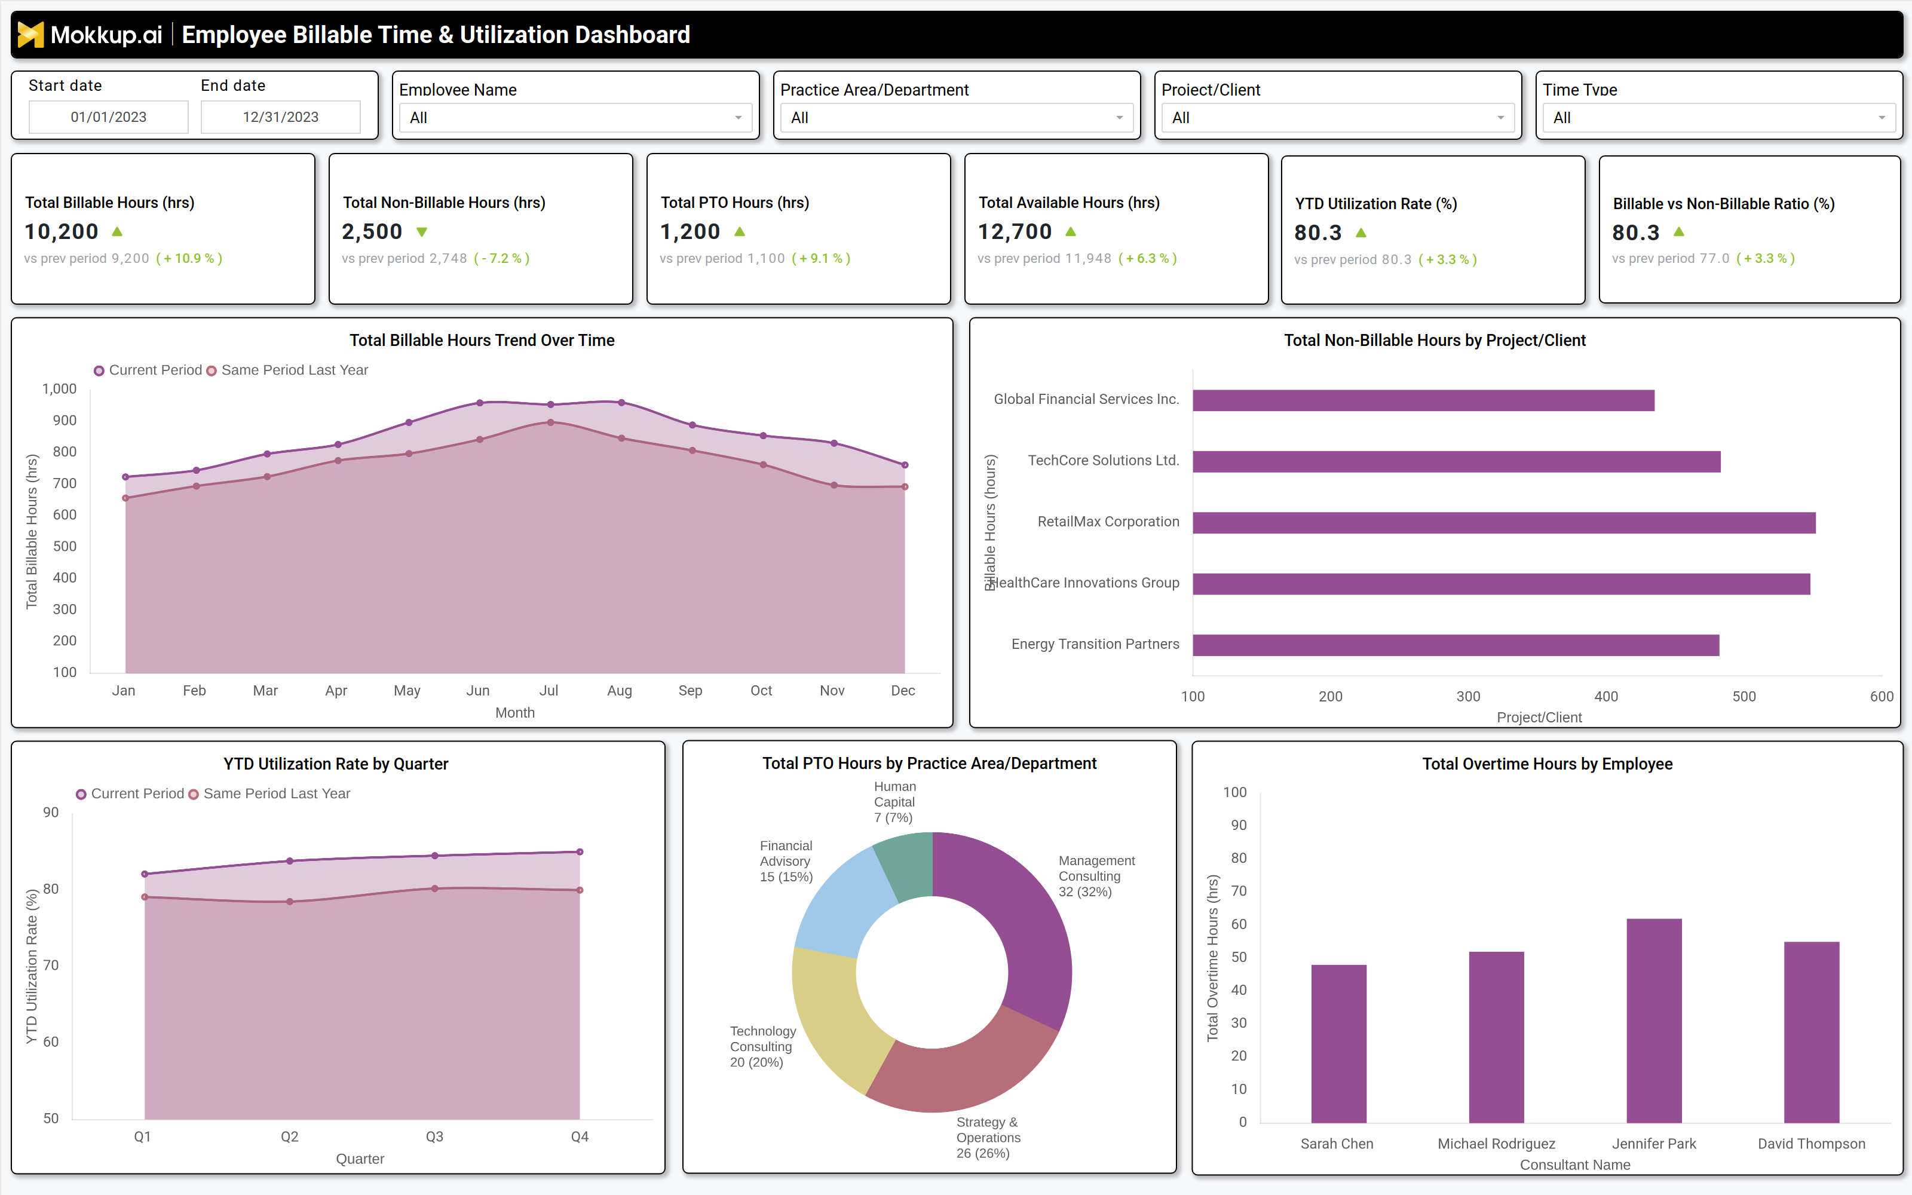Click the 'Management Consulting 32 (32%)' label
The width and height of the screenshot is (1912, 1195).
pyautogui.click(x=1096, y=876)
